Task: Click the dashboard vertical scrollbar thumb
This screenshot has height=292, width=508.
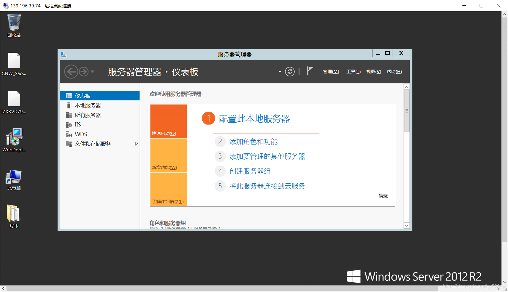Action: [x=407, y=111]
